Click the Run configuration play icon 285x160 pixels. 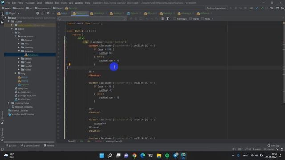(231, 8)
